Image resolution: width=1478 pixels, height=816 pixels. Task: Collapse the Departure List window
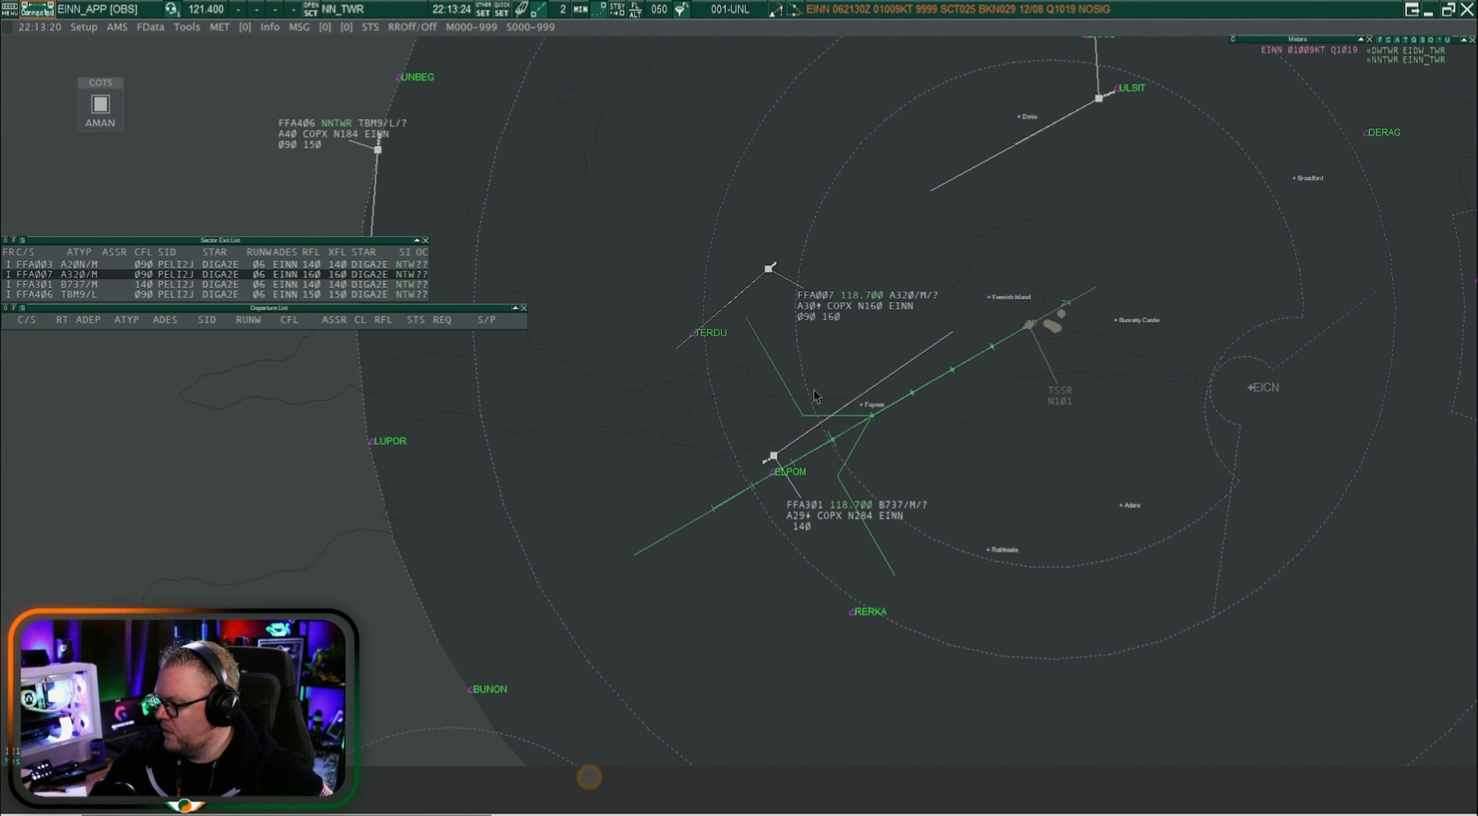(515, 307)
